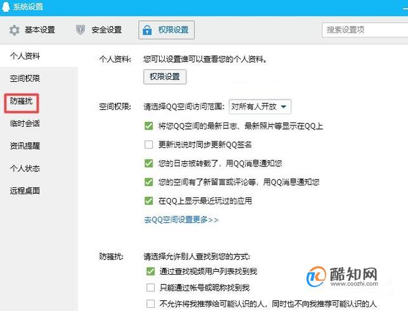The width and height of the screenshot is (408, 311).
Task: Click the shield icon beside 安全设置
Action: 80,30
